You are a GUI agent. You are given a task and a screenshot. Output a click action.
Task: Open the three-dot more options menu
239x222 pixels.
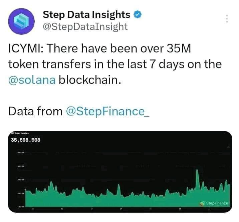click(x=227, y=19)
